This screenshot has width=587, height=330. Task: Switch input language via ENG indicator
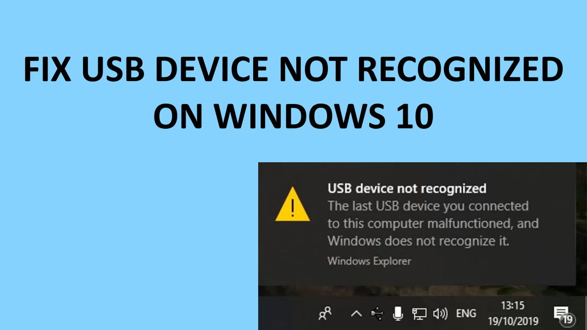(466, 314)
